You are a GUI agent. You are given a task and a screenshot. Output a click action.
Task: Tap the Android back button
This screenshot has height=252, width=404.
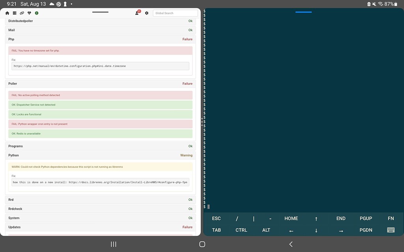[291, 244]
